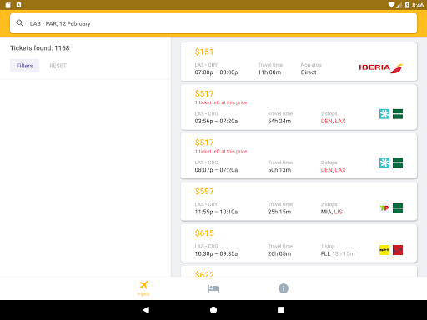This screenshot has height=320, width=427.
Task: Select the $151 Iberia direct flight
Action: 299,62
